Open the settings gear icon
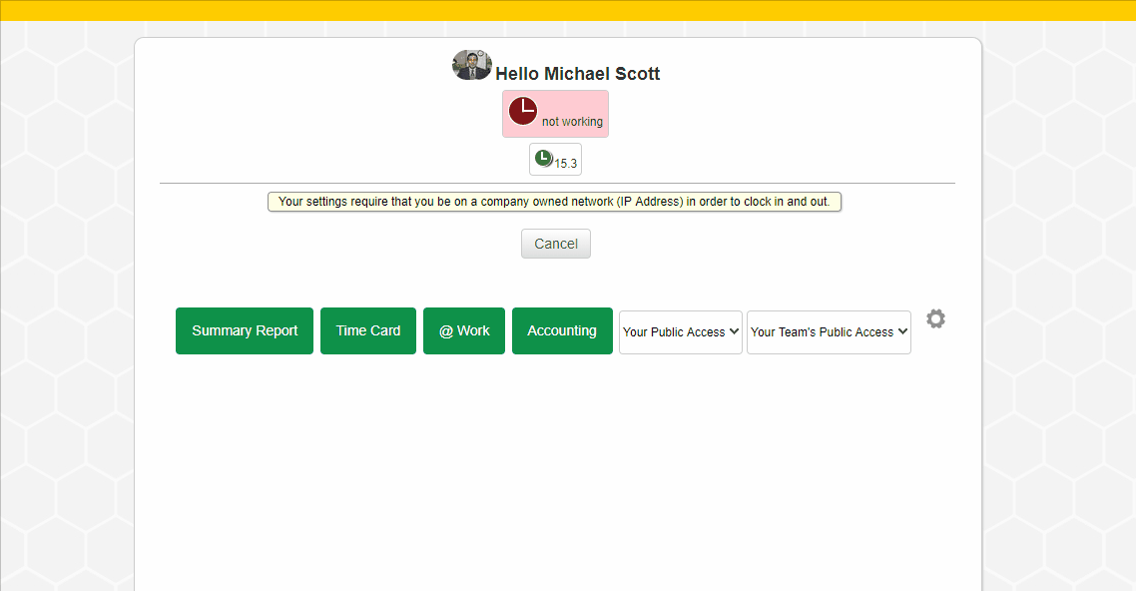This screenshot has height=591, width=1136. tap(935, 318)
